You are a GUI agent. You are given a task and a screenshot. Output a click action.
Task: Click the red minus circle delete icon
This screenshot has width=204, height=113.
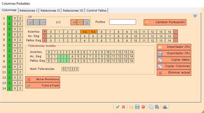(143, 107)
